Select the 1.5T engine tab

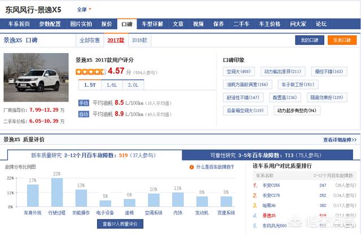90,85
